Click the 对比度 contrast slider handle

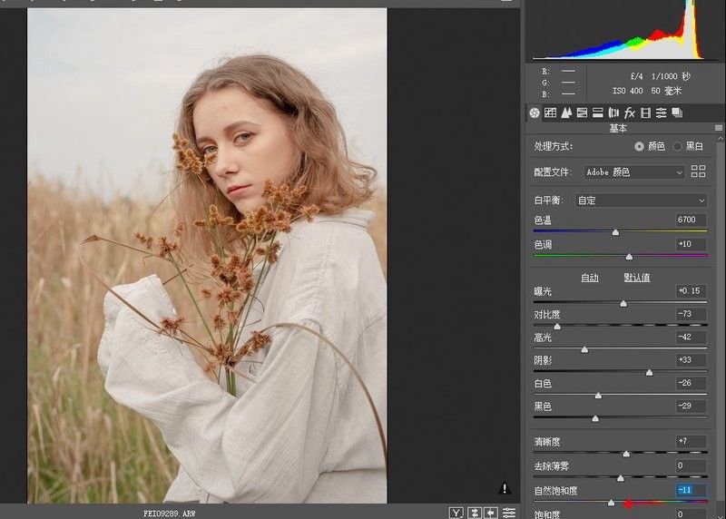coord(557,327)
